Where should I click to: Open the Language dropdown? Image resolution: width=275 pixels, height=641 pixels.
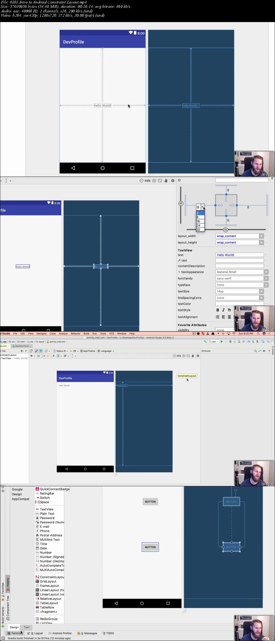tap(106, 351)
